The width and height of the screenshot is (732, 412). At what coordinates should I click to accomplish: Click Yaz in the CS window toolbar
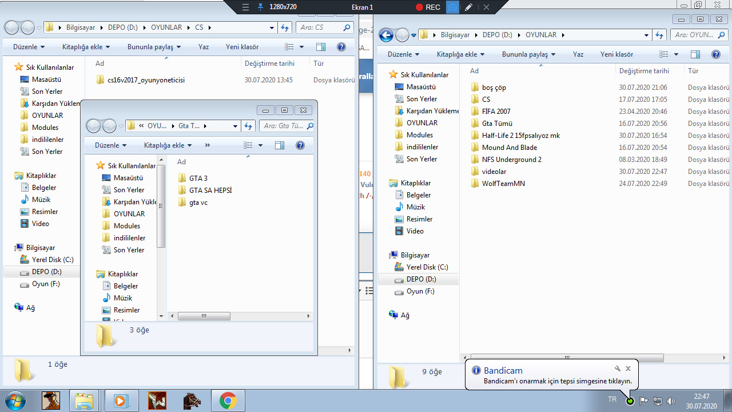[x=204, y=47]
